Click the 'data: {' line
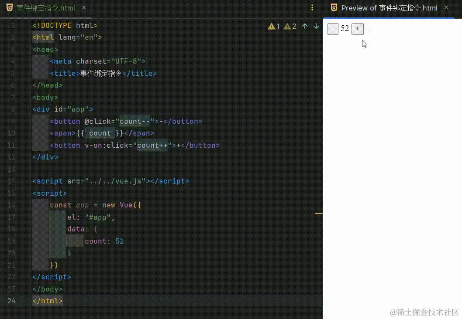The height and width of the screenshot is (319, 462). 82,229
